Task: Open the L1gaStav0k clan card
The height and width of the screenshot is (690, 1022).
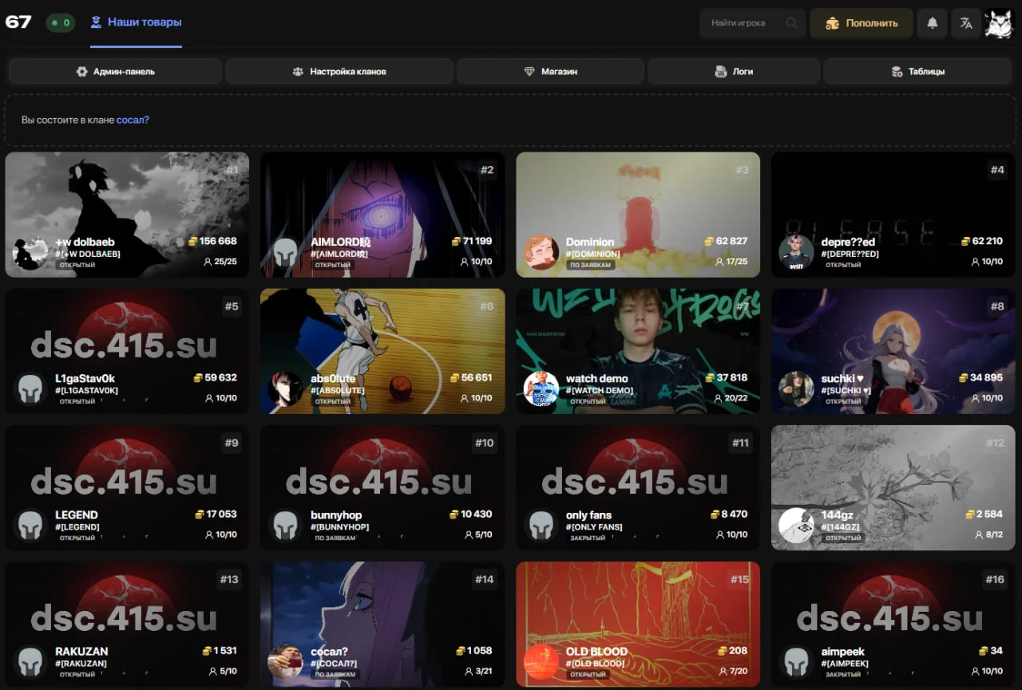Action: pyautogui.click(x=127, y=351)
